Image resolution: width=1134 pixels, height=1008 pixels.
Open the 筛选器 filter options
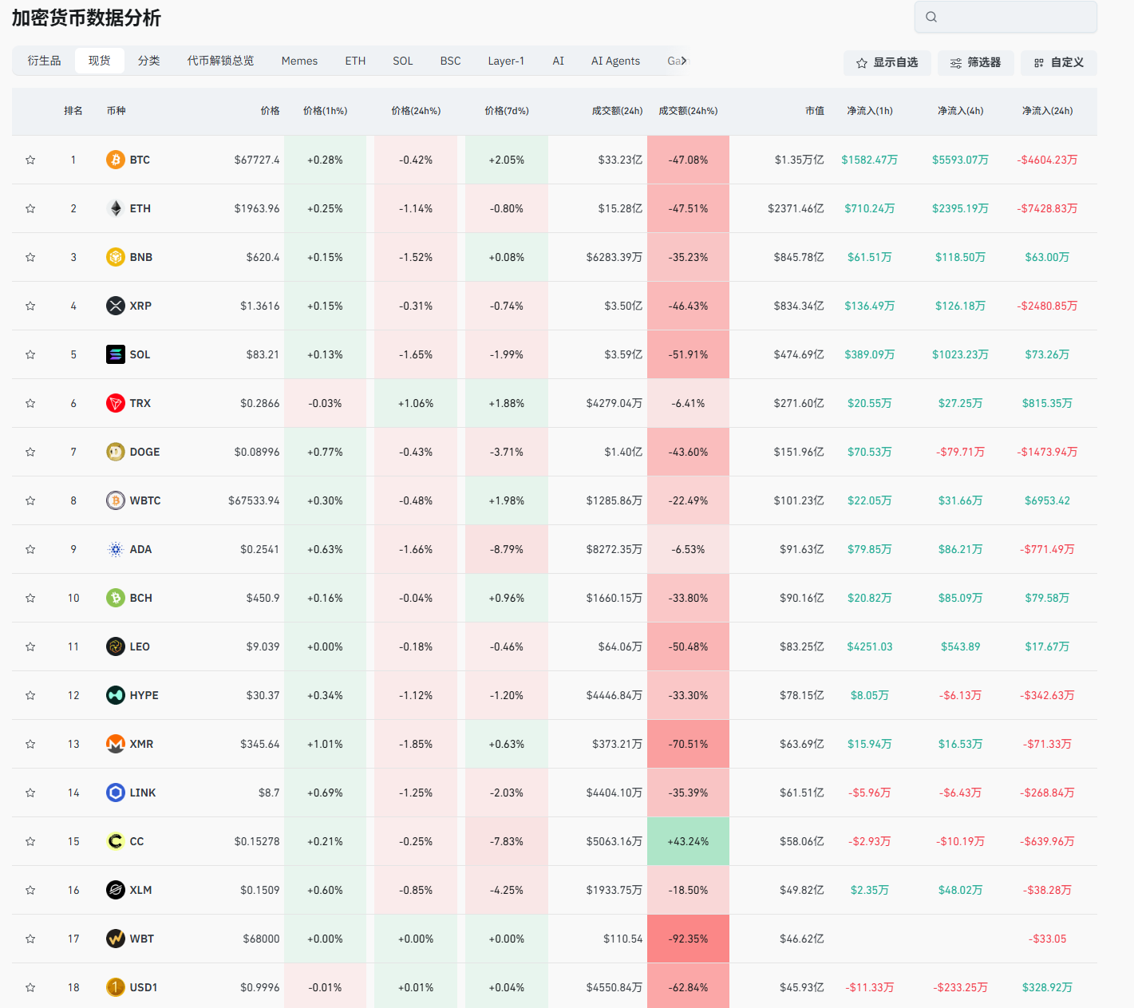pos(975,62)
